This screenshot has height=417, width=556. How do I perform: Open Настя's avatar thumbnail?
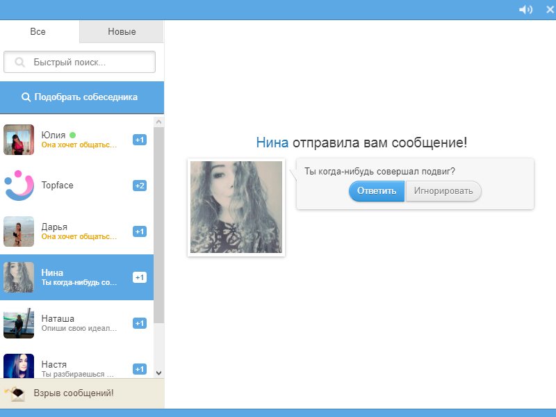point(19,366)
